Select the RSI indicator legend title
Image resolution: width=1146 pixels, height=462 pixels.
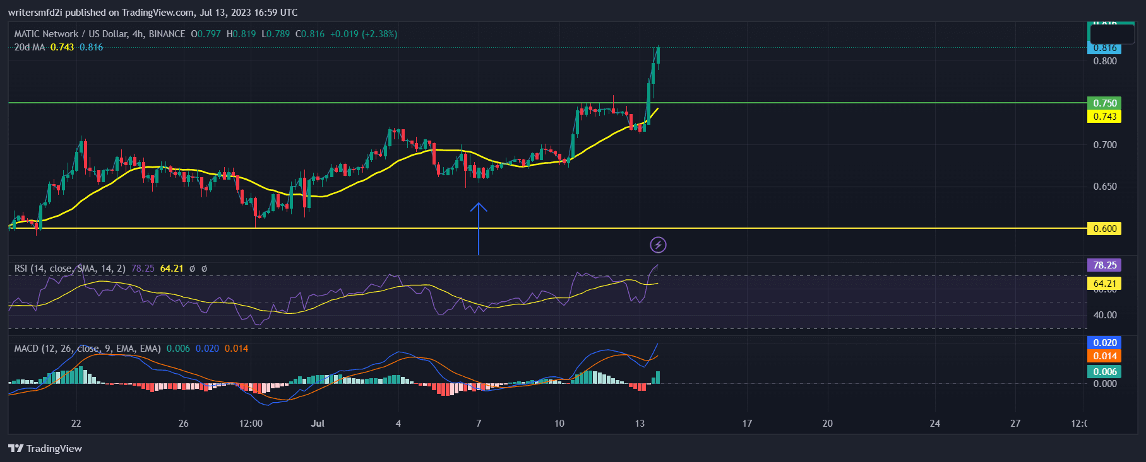[69, 269]
